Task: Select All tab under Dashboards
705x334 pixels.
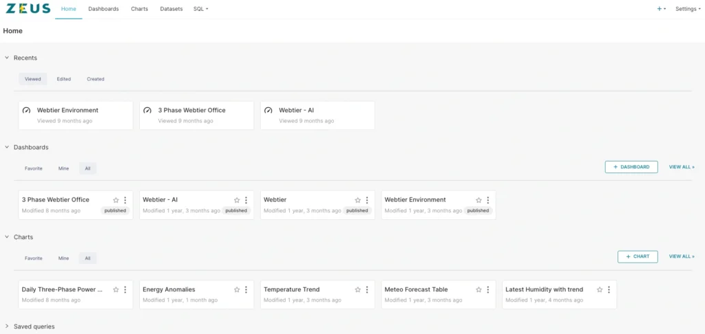Action: coord(87,168)
